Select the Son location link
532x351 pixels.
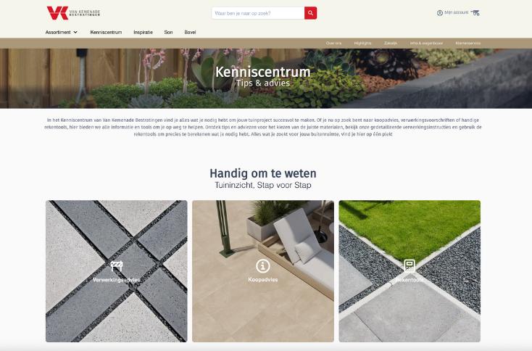(x=168, y=32)
